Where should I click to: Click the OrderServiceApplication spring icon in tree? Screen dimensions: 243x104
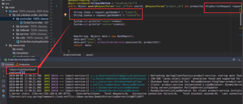17,41
